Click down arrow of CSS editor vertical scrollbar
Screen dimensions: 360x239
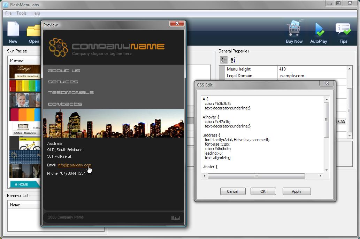326,170
